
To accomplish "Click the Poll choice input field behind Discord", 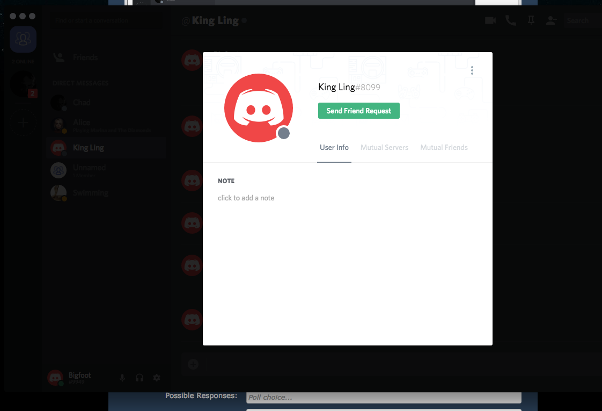I will click(384, 398).
